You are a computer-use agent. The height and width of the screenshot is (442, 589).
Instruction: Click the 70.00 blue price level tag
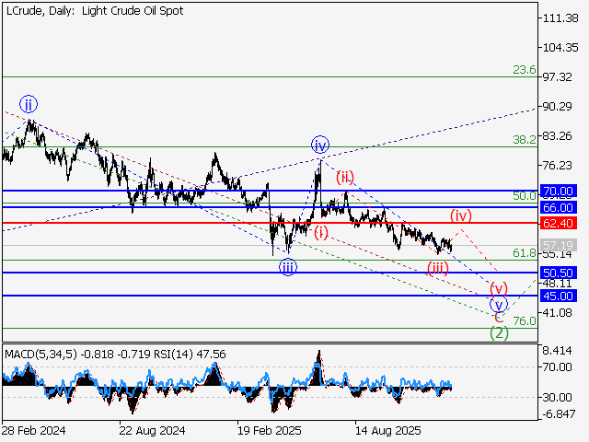tap(559, 192)
